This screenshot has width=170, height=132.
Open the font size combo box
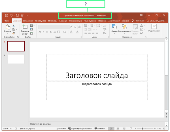coord(65,27)
